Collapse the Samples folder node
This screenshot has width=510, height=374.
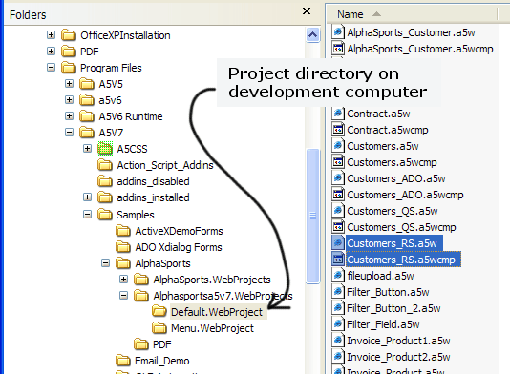click(x=87, y=214)
